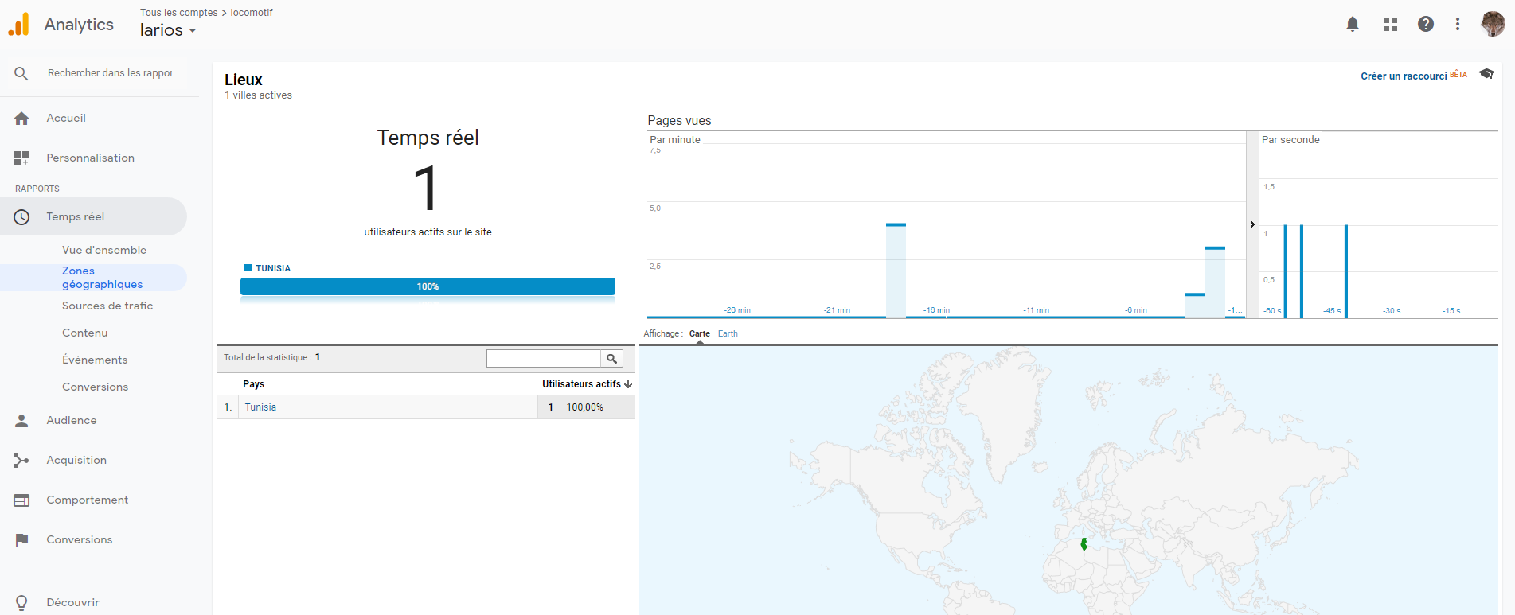This screenshot has height=615, width=1515.
Task: Open the three-dot options menu
Action: [1458, 25]
